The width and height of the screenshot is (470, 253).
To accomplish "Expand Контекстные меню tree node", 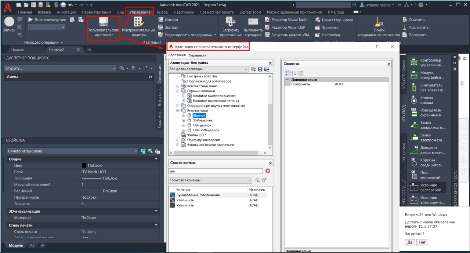I will [x=178, y=86].
